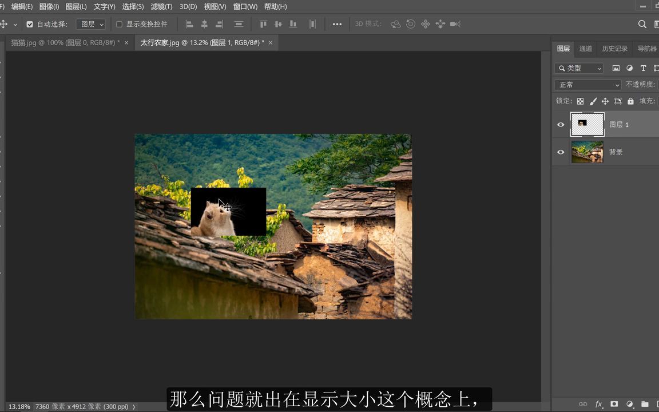Image resolution: width=659 pixels, height=412 pixels.
Task: Enable 显示变换控件 checkbox
Action: (x=119, y=24)
